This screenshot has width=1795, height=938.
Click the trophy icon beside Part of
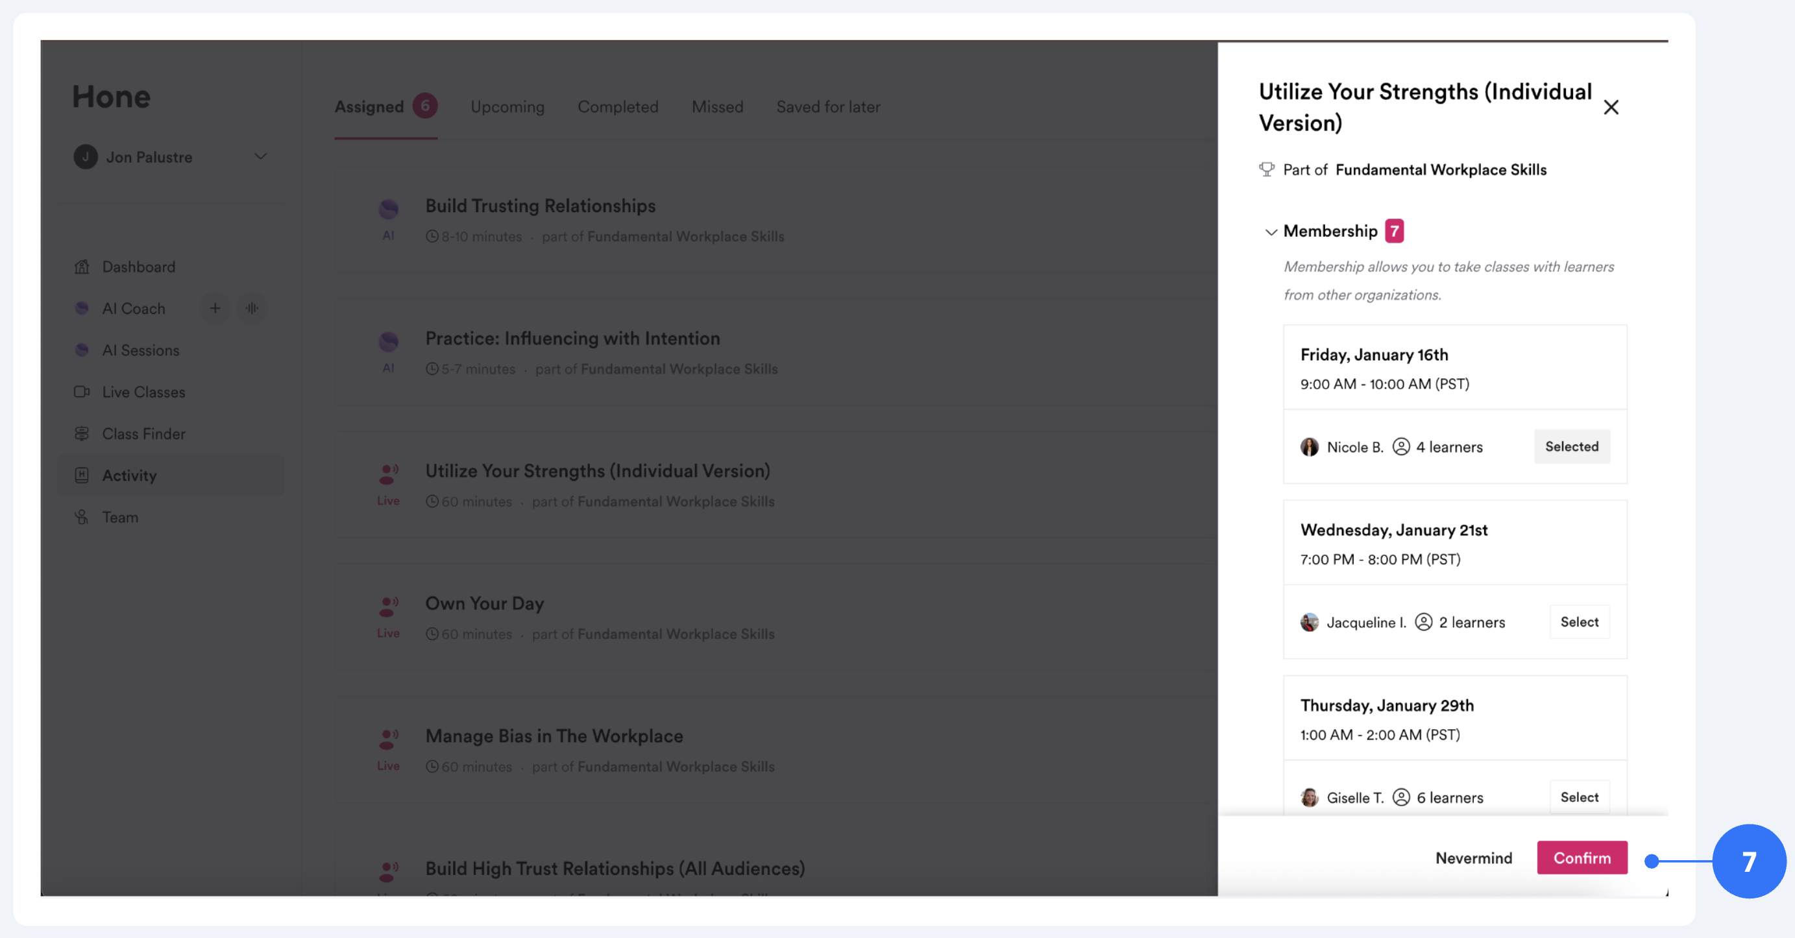click(x=1266, y=169)
